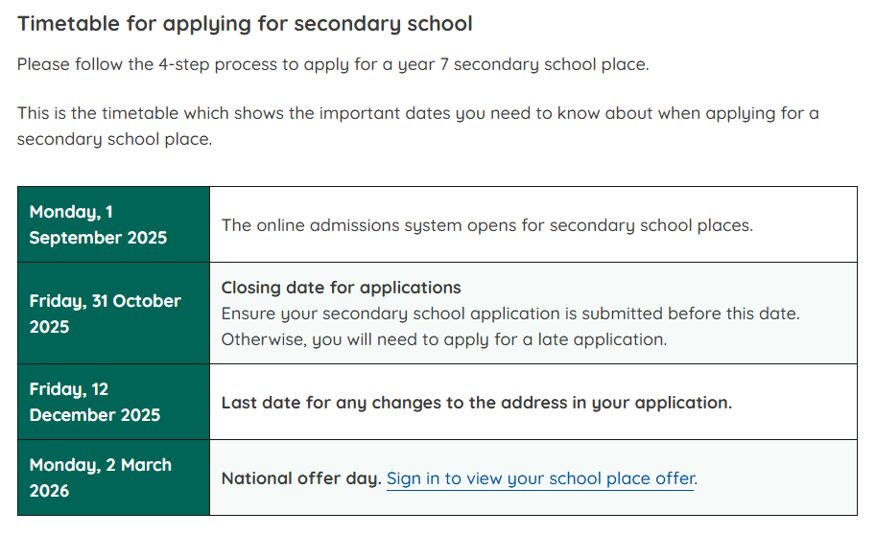Click the "online admissions system opens" description cell
The height and width of the screenshot is (535, 876).
pyautogui.click(x=486, y=225)
